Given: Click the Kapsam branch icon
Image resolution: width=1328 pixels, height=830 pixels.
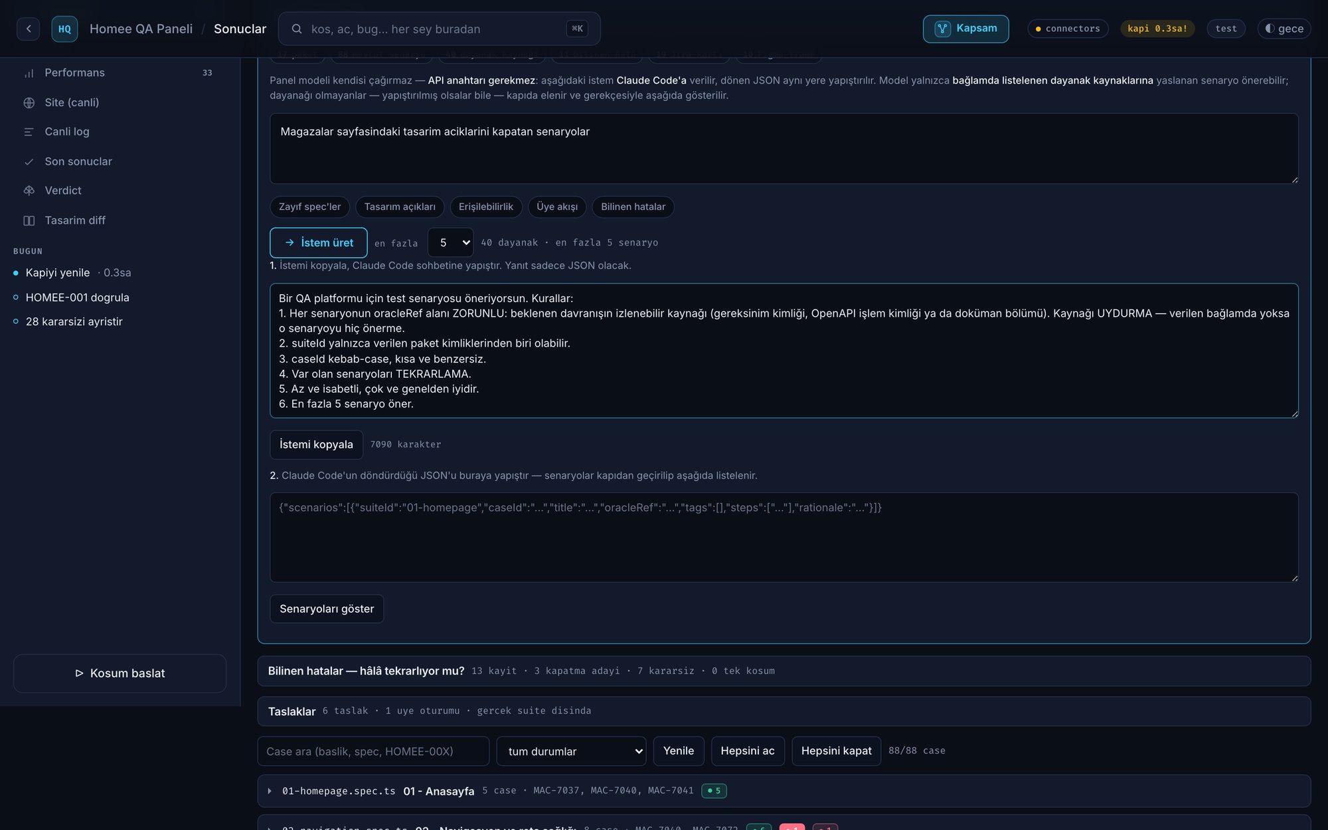Looking at the screenshot, I should 942,29.
